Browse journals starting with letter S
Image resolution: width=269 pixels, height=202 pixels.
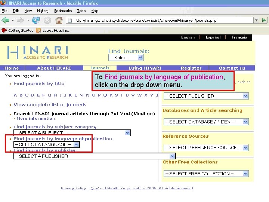pos(116,95)
